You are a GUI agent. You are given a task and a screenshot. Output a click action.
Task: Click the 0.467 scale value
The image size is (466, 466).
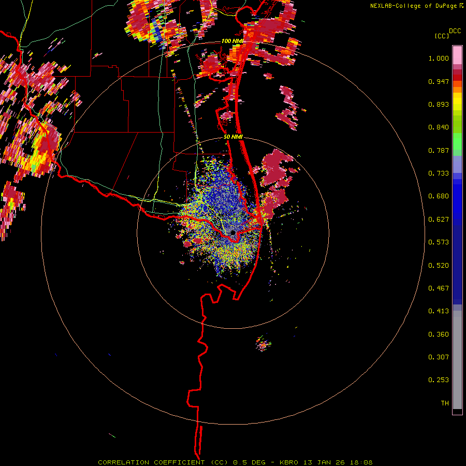click(439, 288)
